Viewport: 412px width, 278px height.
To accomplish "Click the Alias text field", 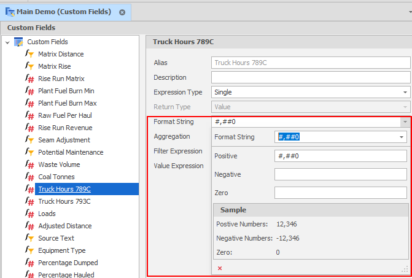I will tap(310, 63).
